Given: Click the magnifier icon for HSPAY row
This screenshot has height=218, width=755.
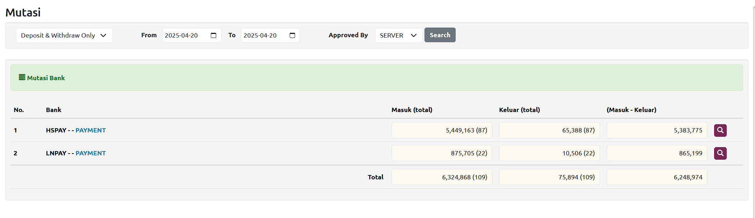Looking at the screenshot, I should pyautogui.click(x=720, y=130).
